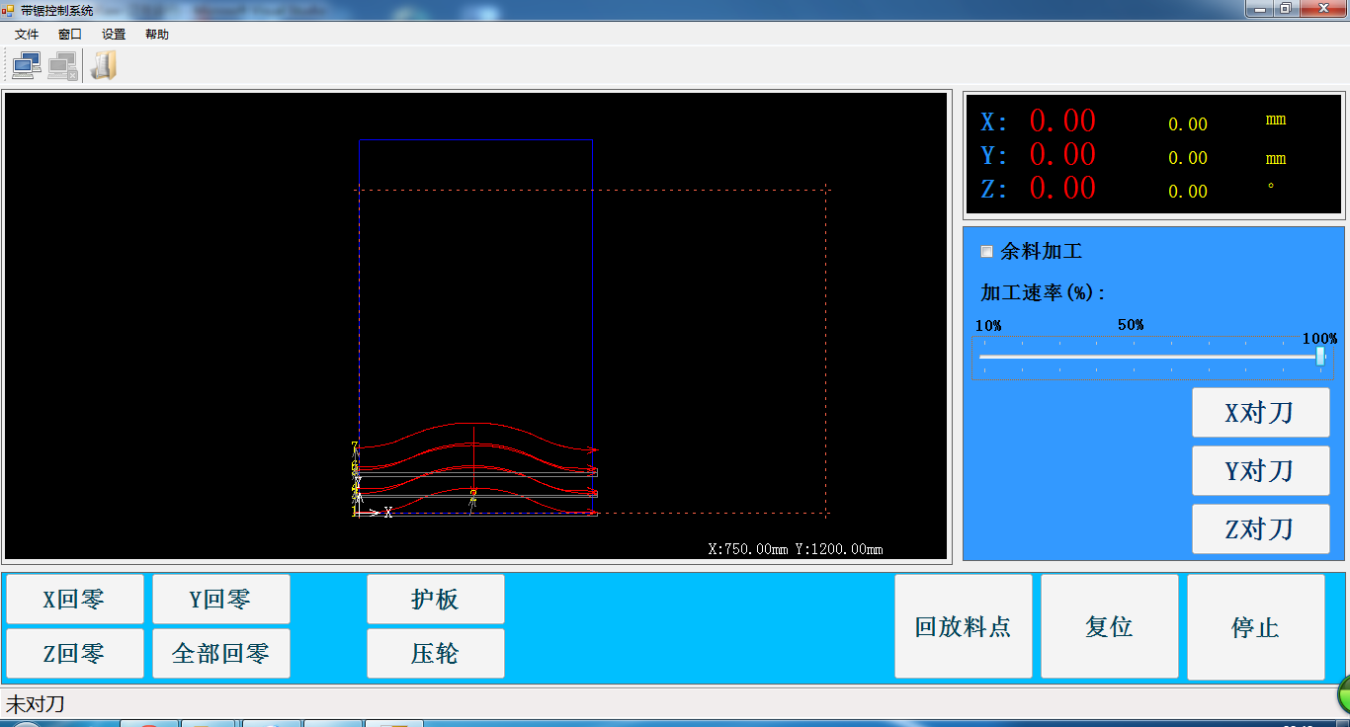
Task: Toggle the 护板 button
Action: [435, 600]
